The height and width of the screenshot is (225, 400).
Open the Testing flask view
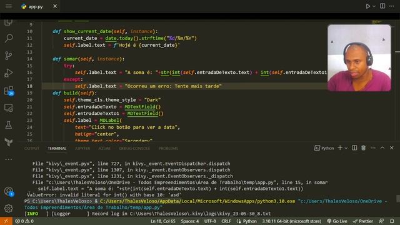tap(9, 125)
